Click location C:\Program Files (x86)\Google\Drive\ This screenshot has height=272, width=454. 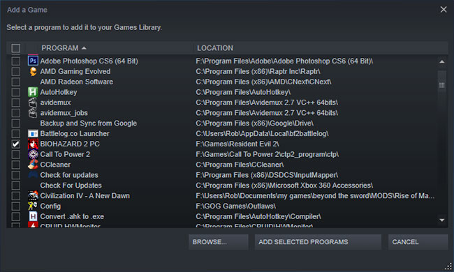(x=254, y=123)
